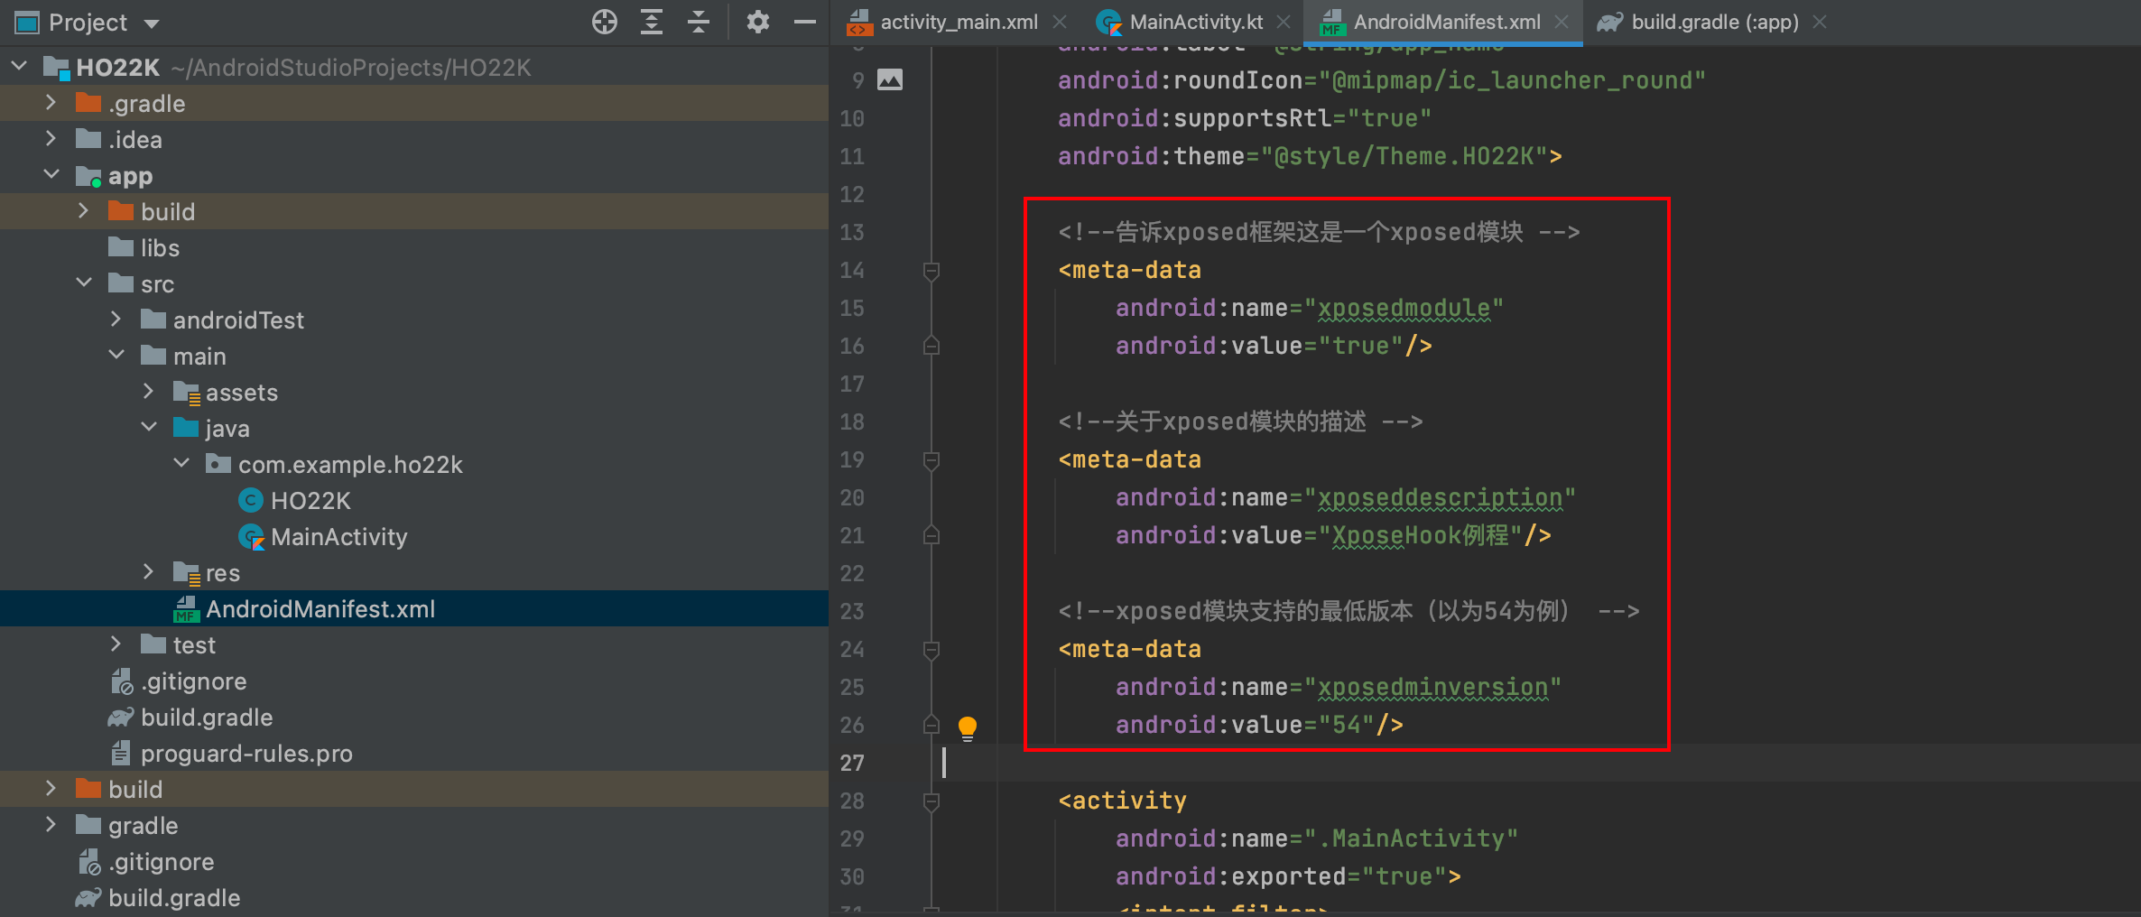This screenshot has height=917, width=2141.
Task: Click ".MainActivity" on line 29
Action: point(1412,839)
